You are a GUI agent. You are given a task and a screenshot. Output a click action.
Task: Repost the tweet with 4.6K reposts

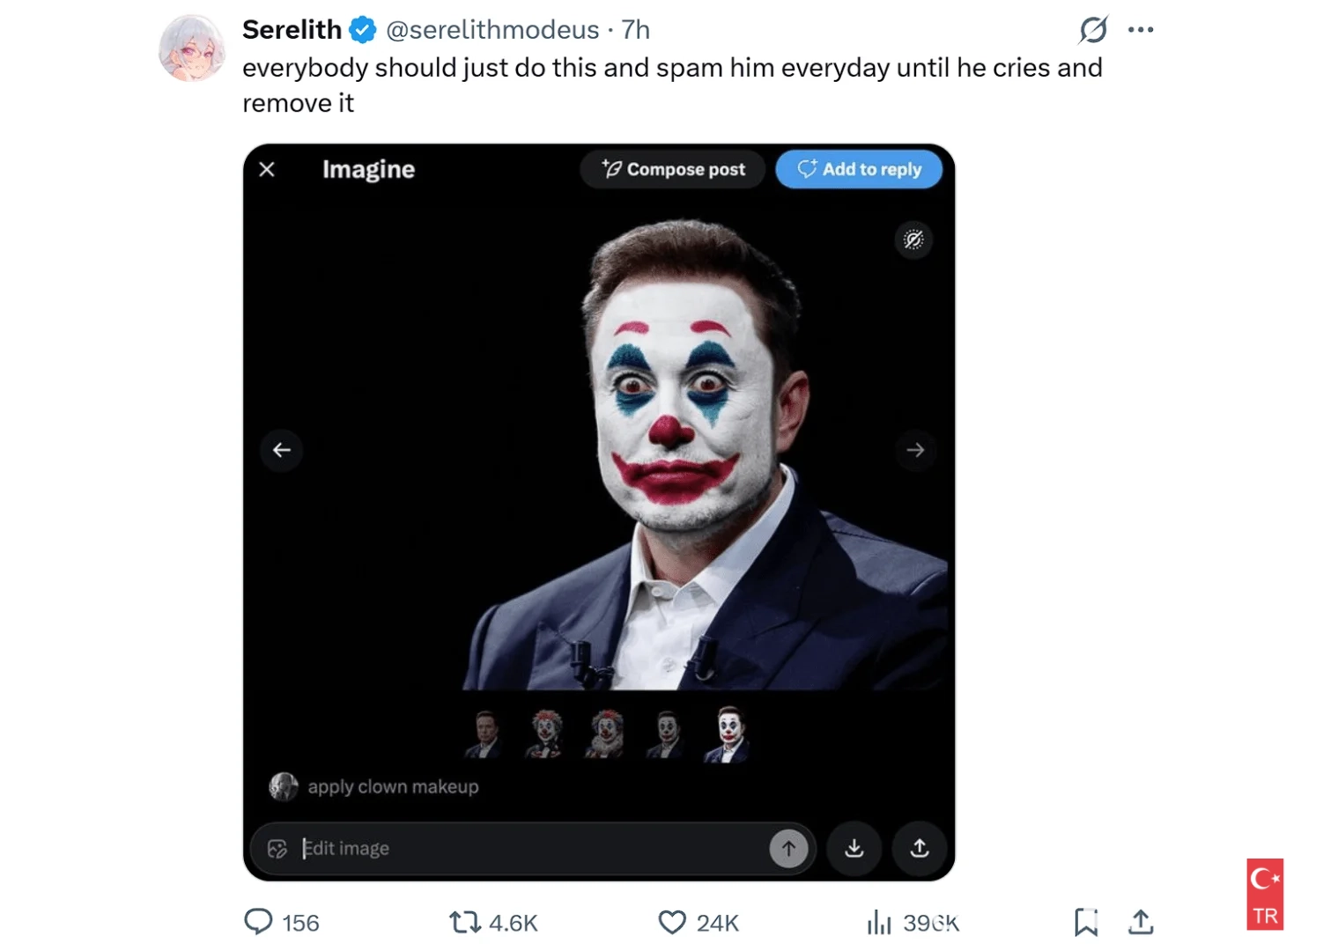pos(464,922)
